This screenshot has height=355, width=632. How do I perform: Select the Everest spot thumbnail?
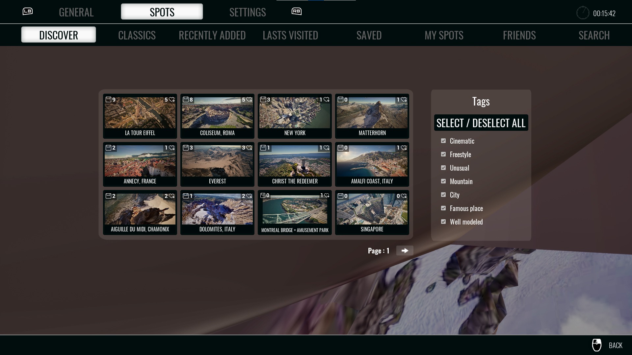217,161
